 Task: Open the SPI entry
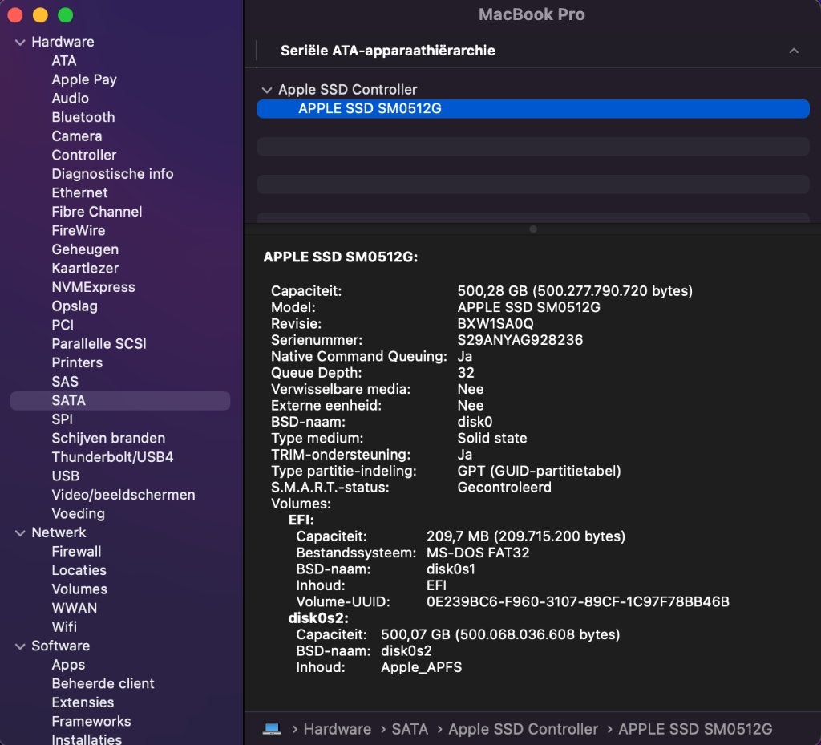(62, 419)
